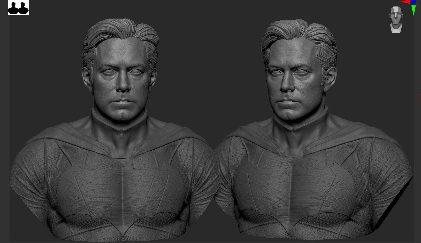Click the two-bust silhouette thumbnail icon
This screenshot has width=421, height=243.
point(18,8)
